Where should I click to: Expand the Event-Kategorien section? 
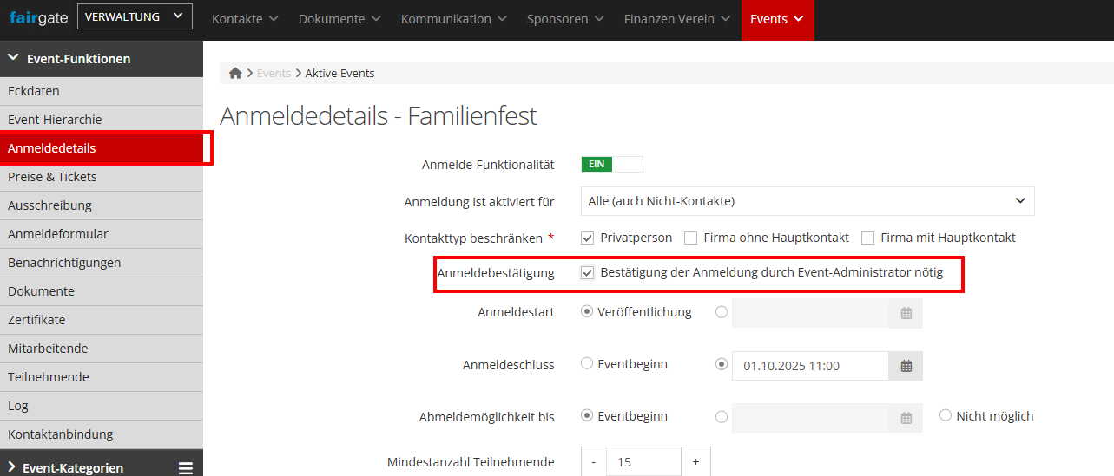pyautogui.click(x=73, y=468)
